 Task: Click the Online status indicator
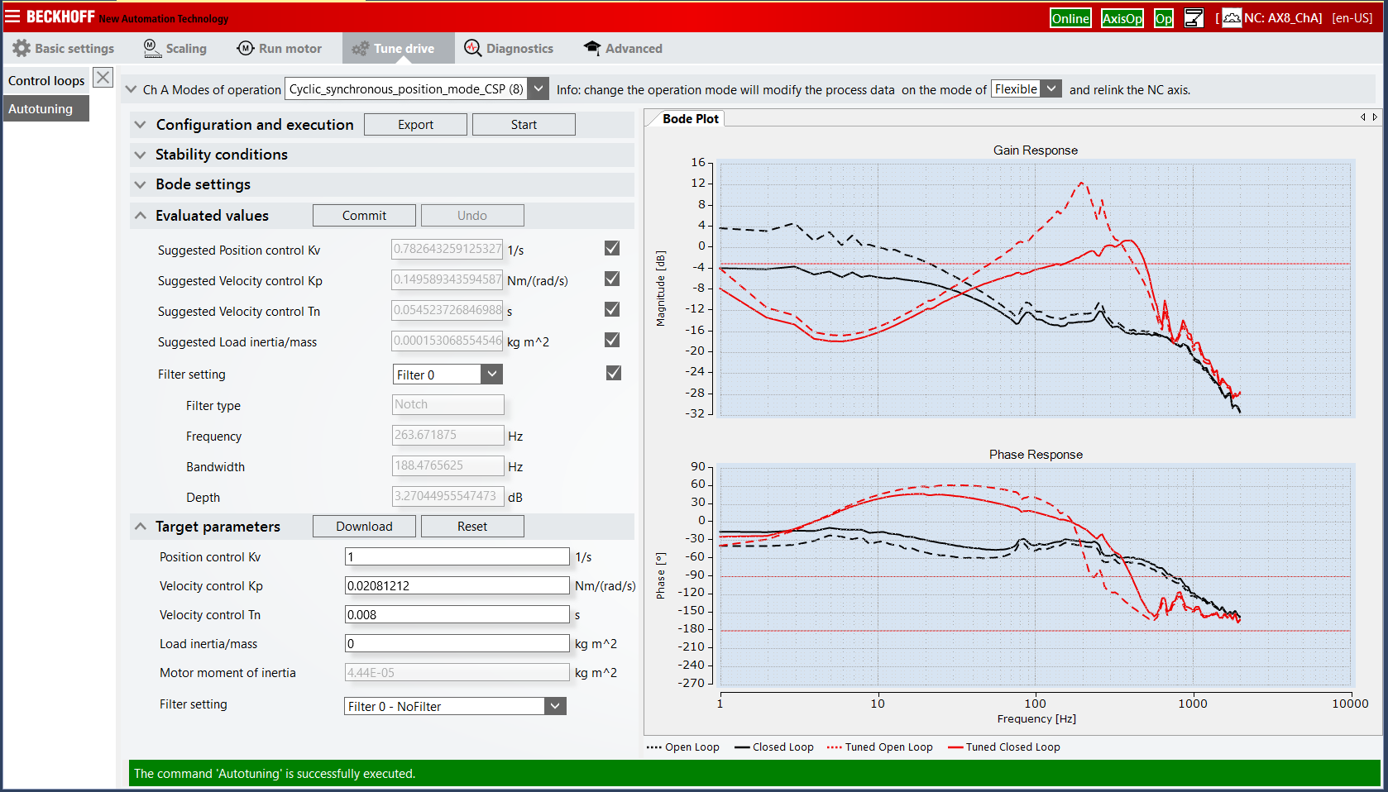[1070, 18]
